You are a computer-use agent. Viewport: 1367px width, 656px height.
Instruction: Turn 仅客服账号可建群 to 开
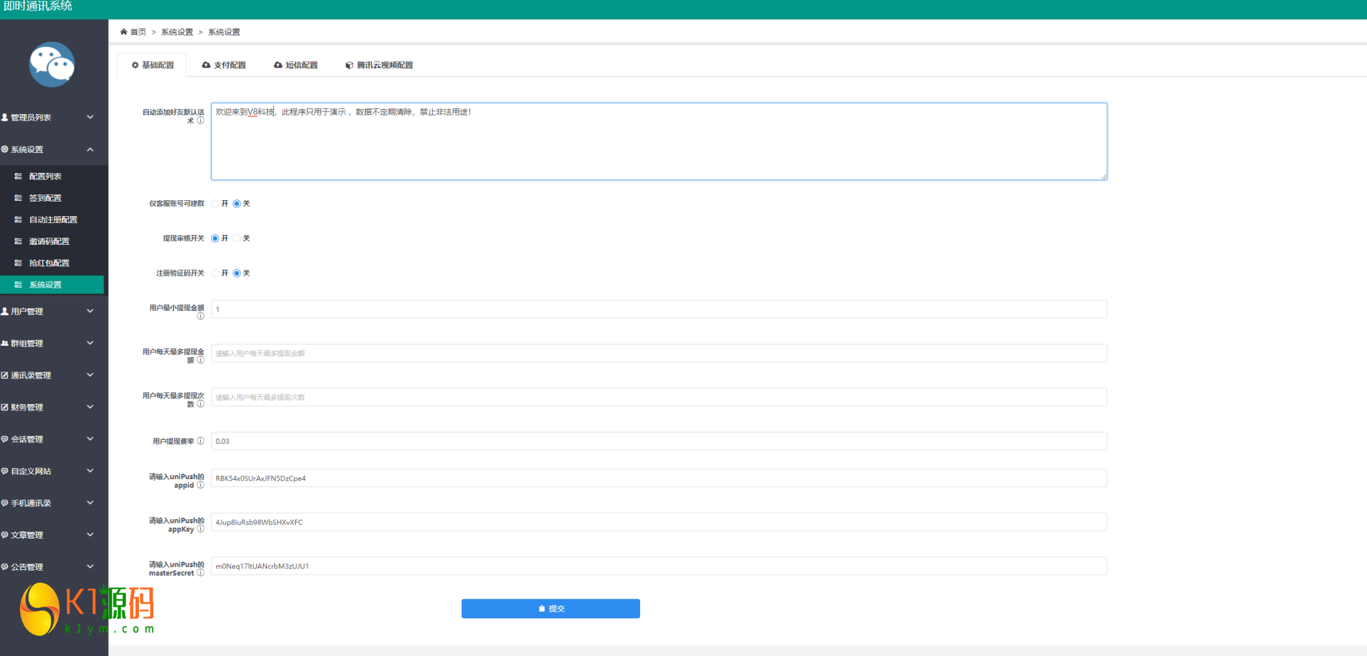(x=215, y=204)
